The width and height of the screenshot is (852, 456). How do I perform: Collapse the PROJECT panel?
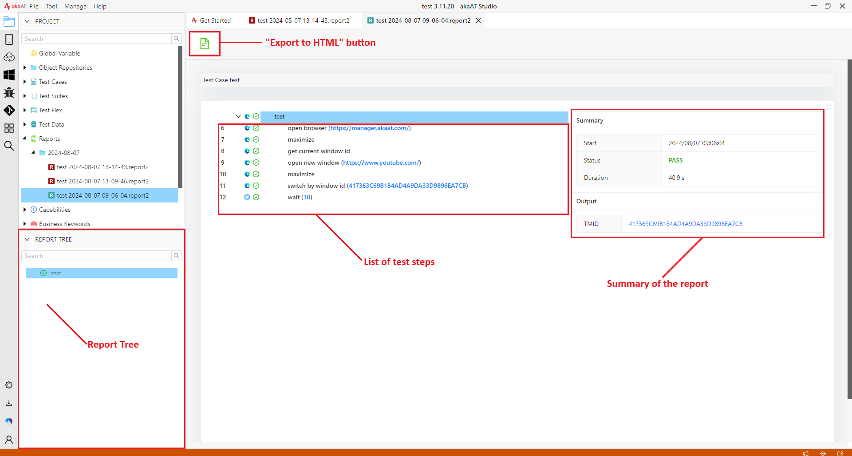tap(27, 21)
